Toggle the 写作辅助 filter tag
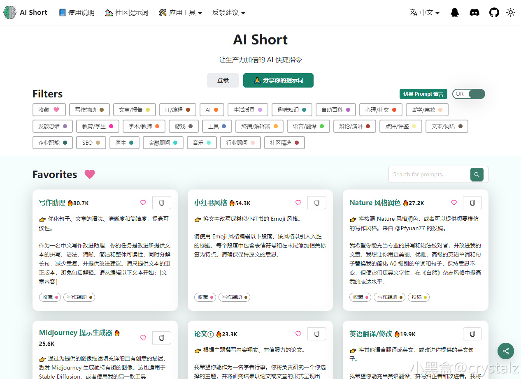This screenshot has width=521, height=379. click(89, 110)
